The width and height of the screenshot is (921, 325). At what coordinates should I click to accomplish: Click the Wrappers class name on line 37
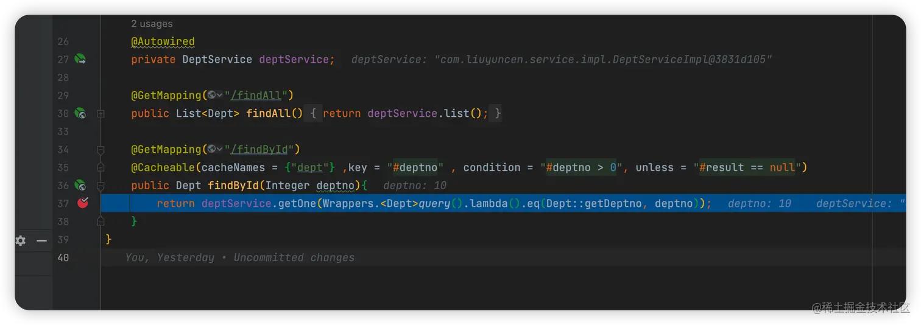point(348,203)
